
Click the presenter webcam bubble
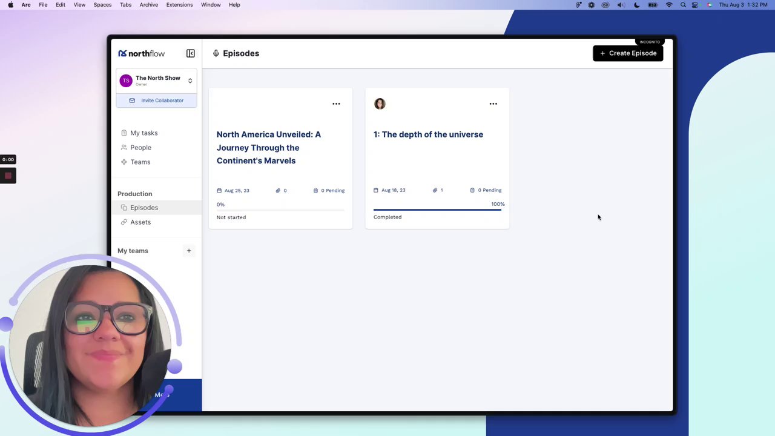[91, 345]
